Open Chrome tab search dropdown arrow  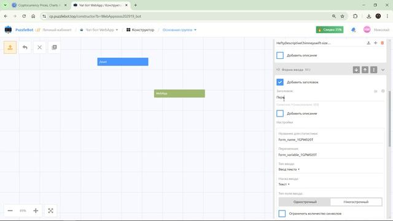(6, 5)
